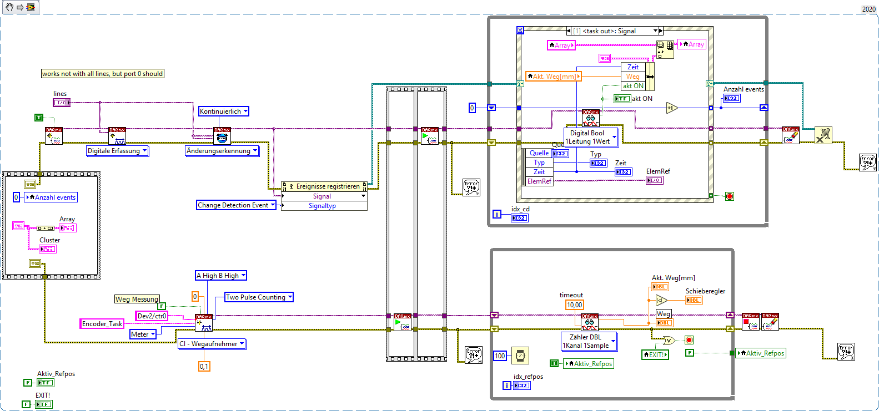Click the DAQmx Read node above Digital Bool
The height and width of the screenshot is (411, 879).
pos(591,118)
